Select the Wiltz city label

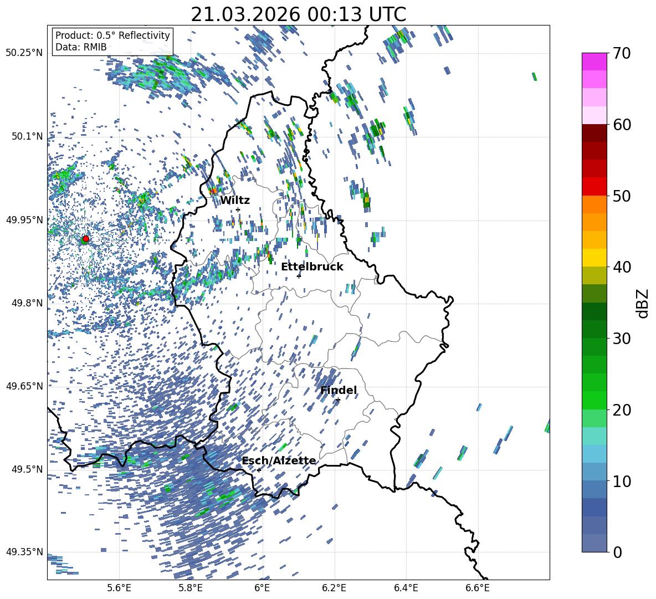[x=235, y=200]
